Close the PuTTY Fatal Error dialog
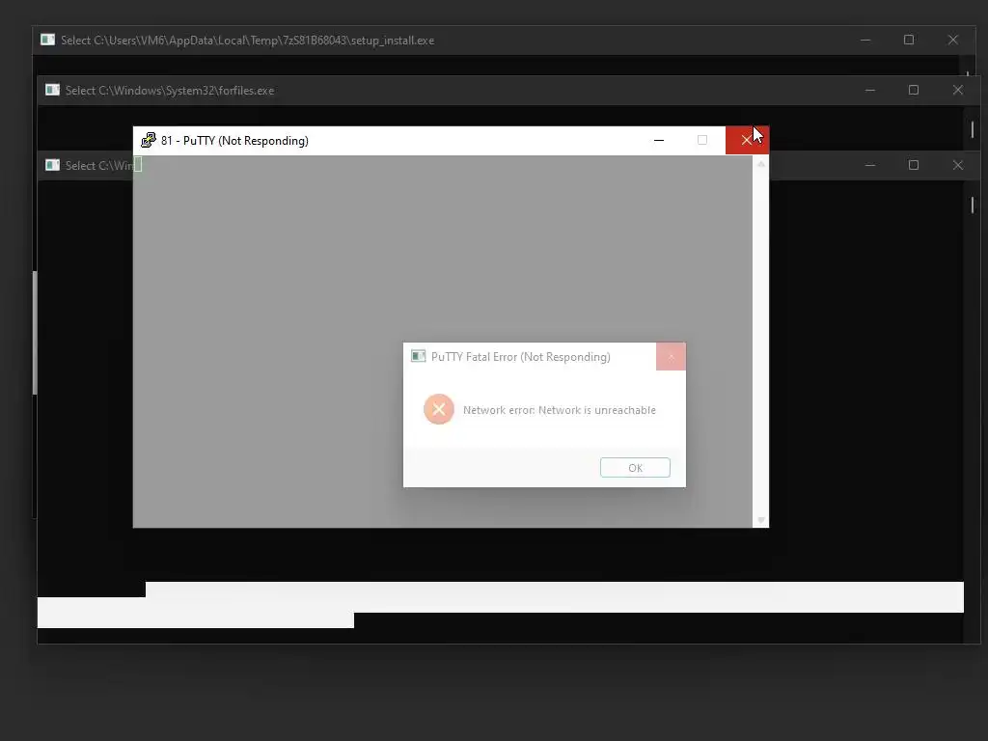988x741 pixels. [x=672, y=357]
